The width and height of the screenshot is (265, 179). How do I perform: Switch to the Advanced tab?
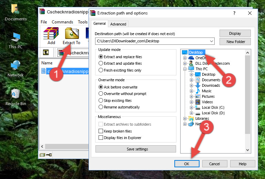point(118,24)
